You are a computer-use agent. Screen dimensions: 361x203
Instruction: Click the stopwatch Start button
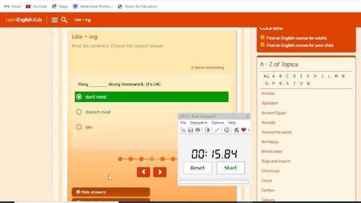(231, 168)
